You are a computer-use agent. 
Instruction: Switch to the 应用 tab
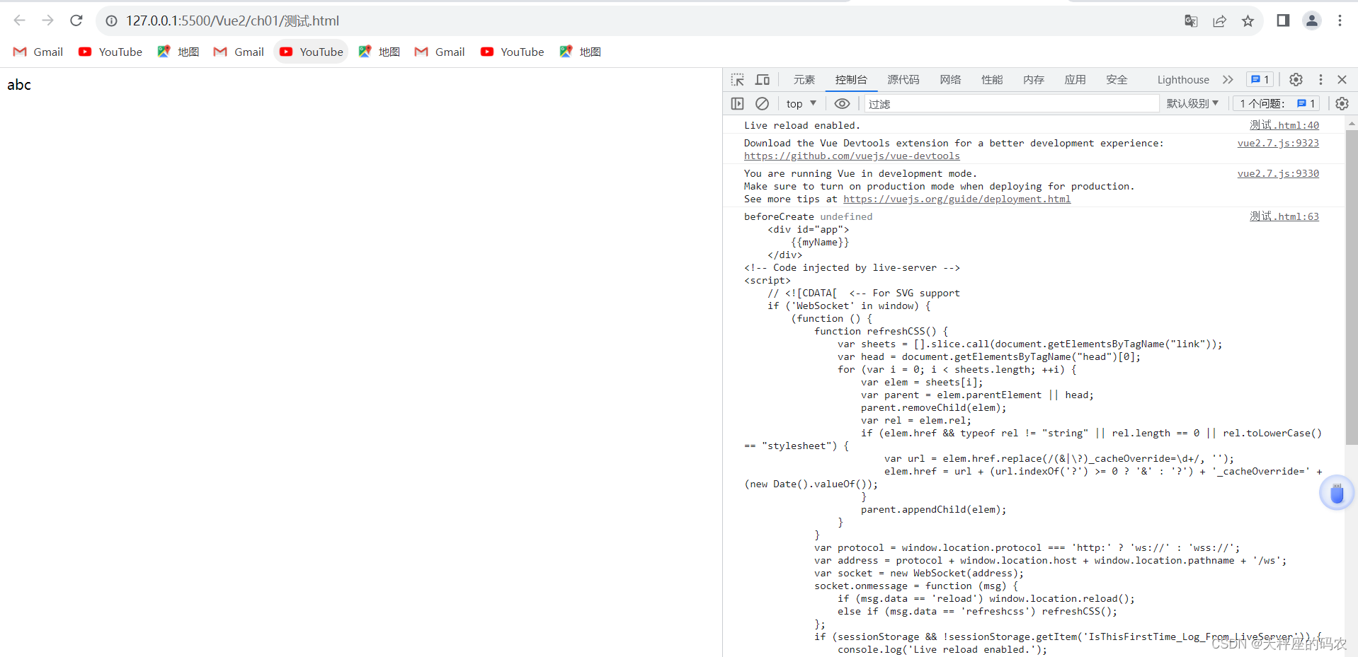pos(1075,80)
